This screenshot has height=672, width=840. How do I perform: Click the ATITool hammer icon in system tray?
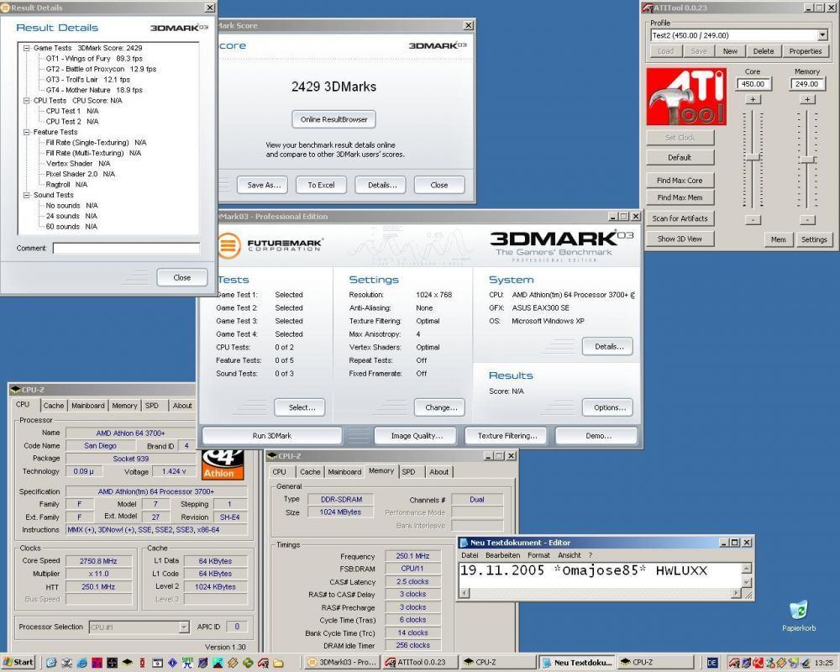point(734,663)
